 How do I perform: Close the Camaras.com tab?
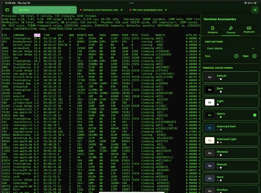point(122,10)
